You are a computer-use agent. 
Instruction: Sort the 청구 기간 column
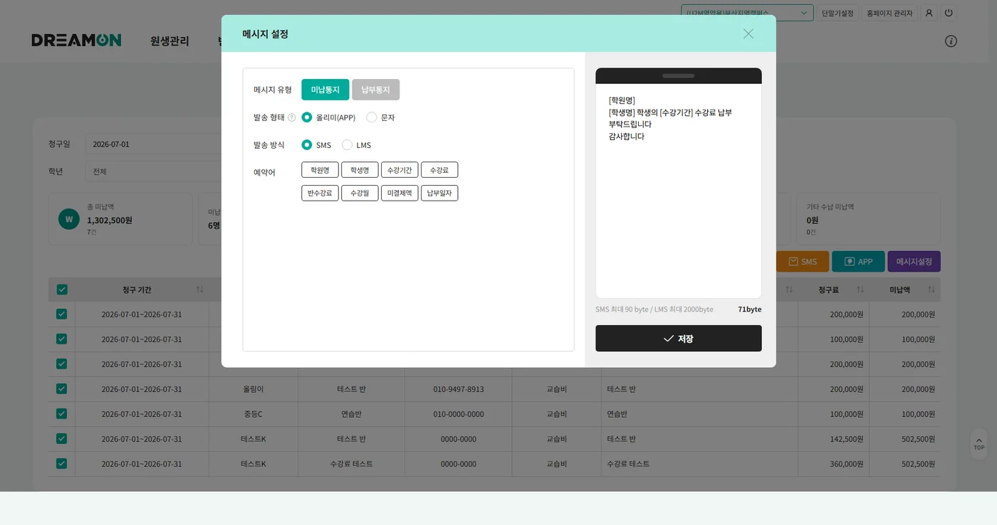click(200, 290)
